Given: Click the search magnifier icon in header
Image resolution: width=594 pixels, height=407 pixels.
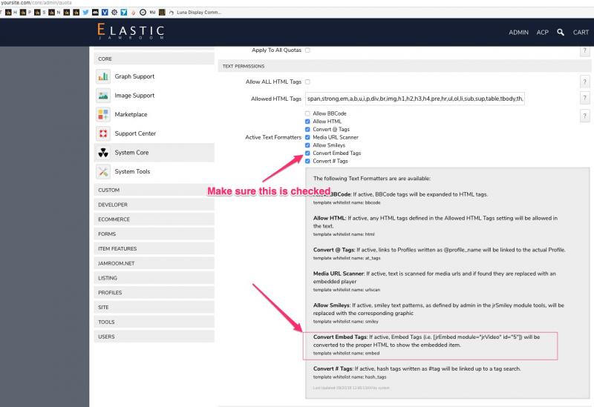Looking at the screenshot, I should (561, 33).
